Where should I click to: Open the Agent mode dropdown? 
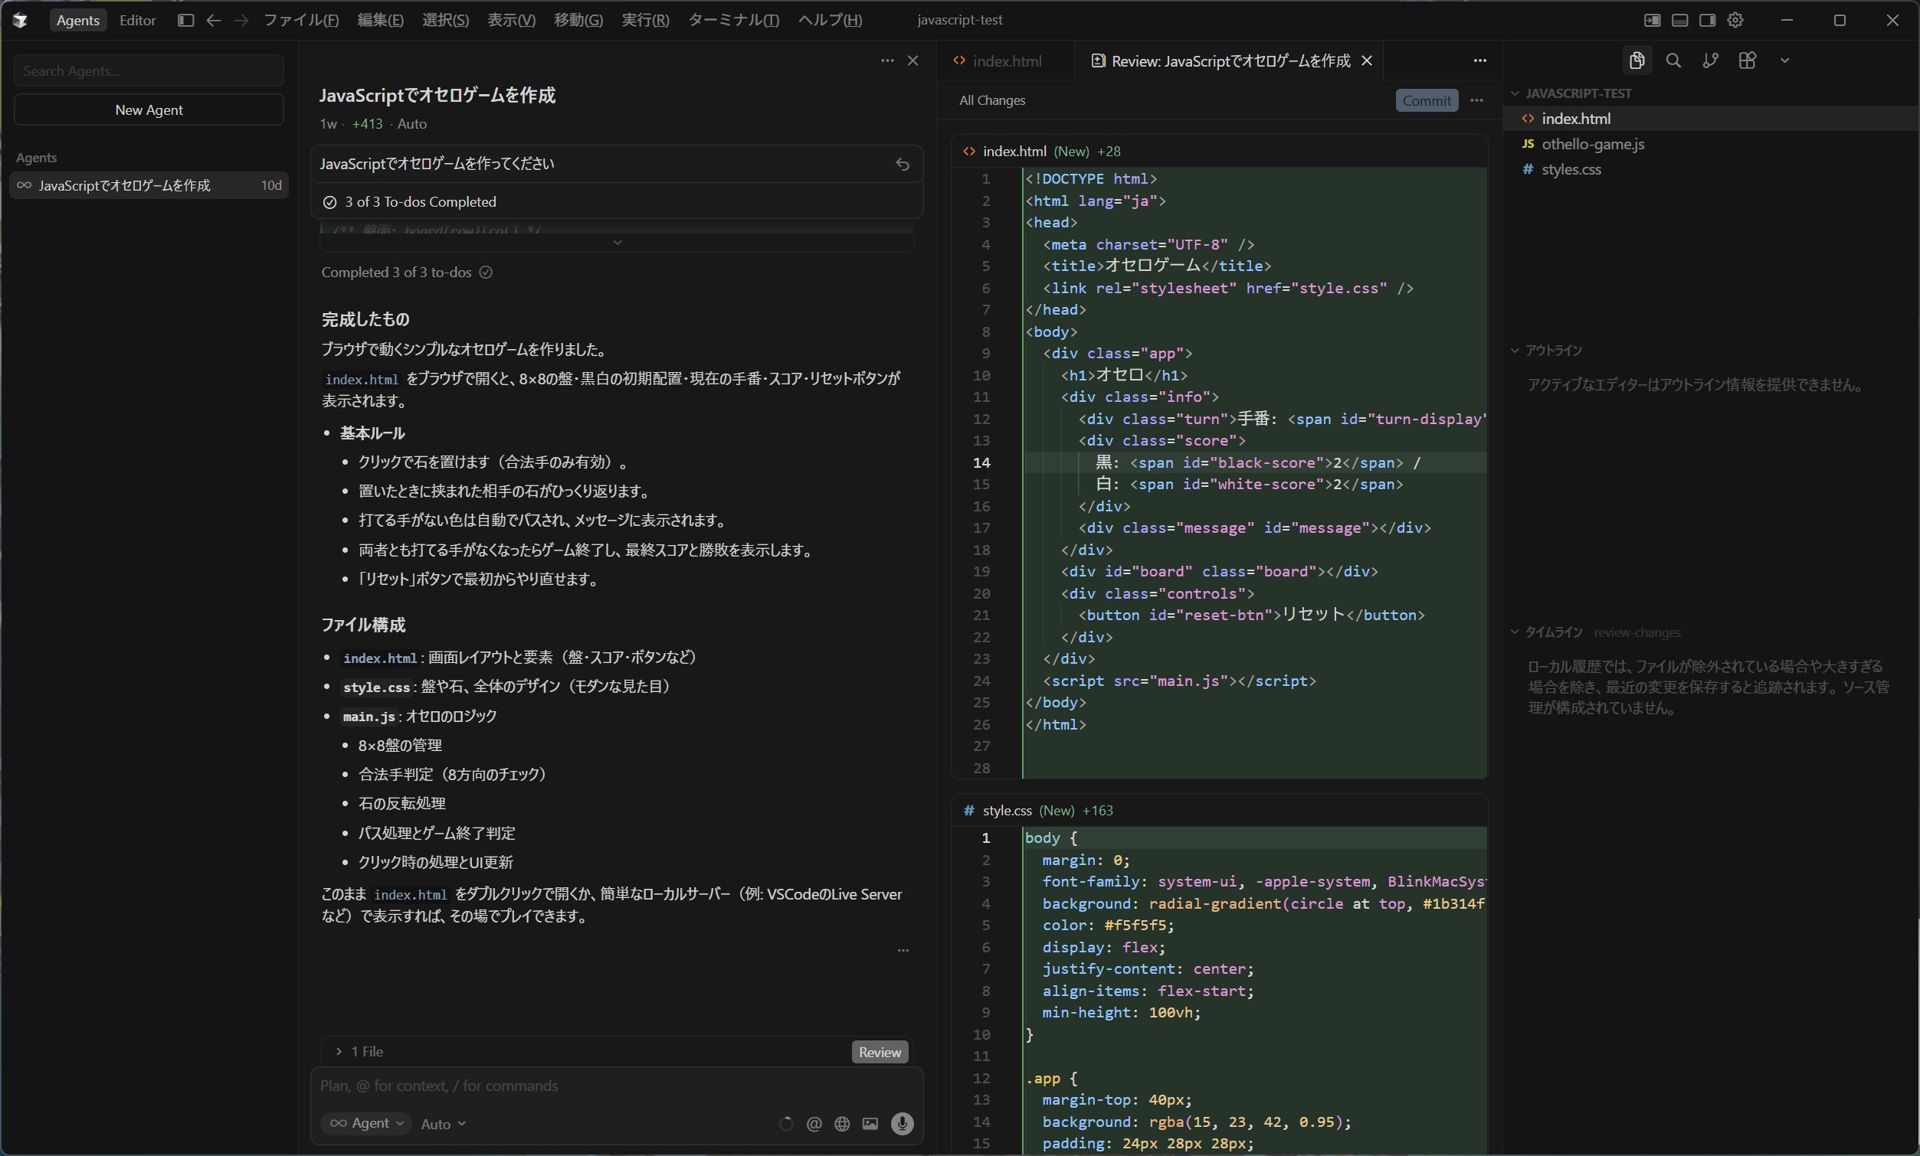(x=366, y=1123)
